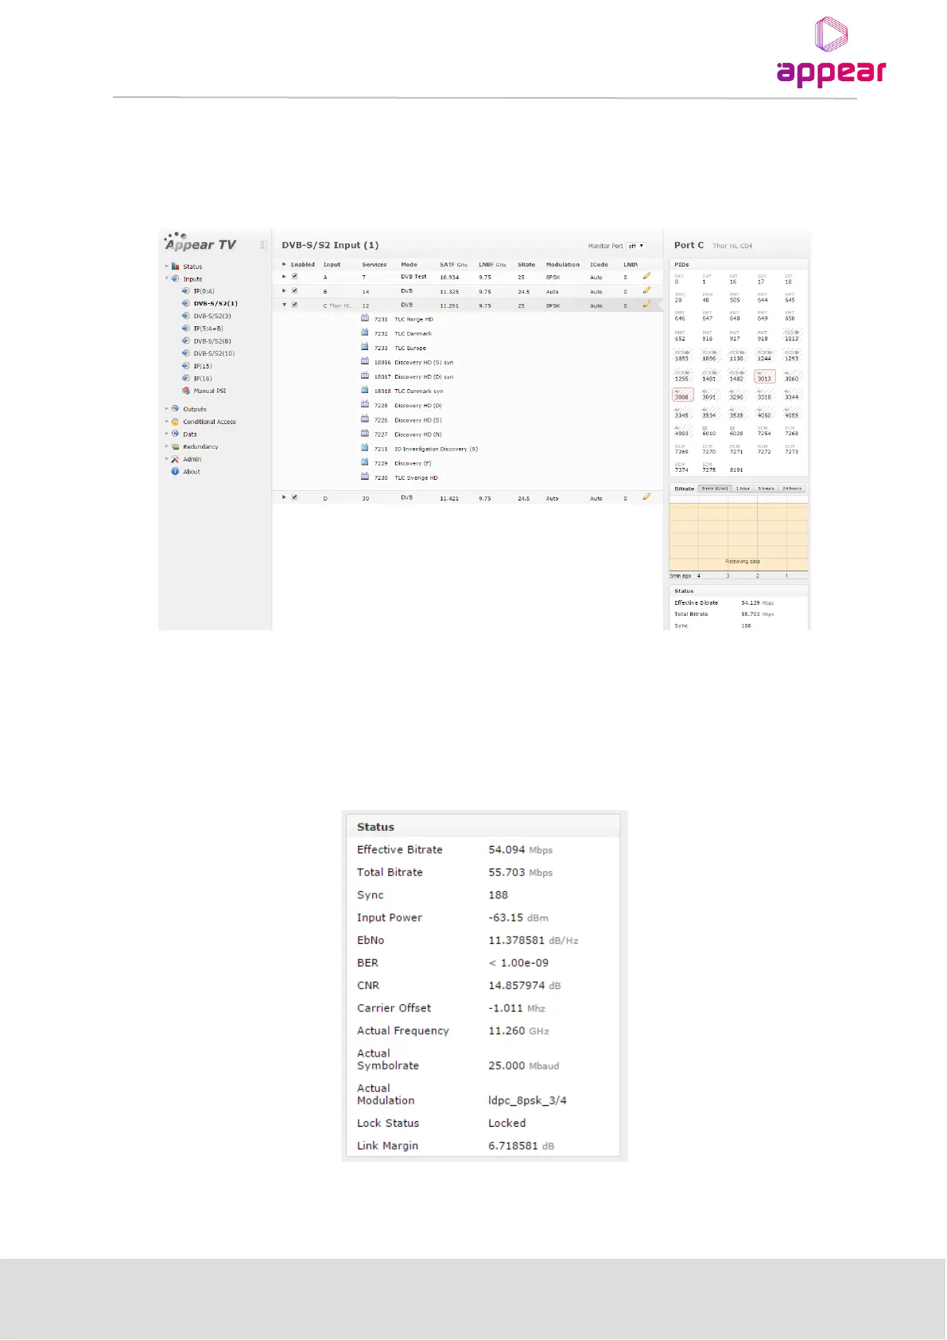Open DVB-S/S2(8) in the sidebar
The width and height of the screenshot is (947, 1340).
pos(212,341)
